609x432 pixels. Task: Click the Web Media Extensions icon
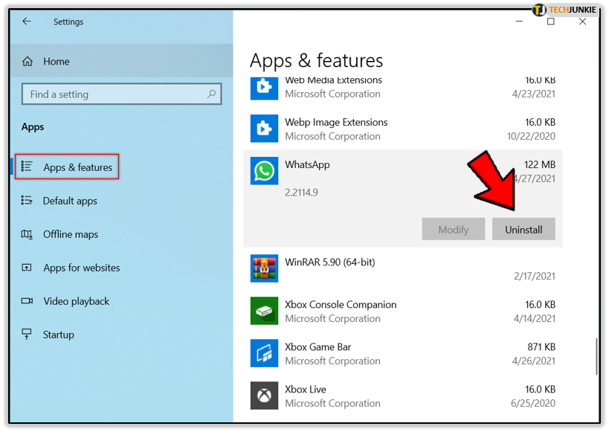pos(264,88)
